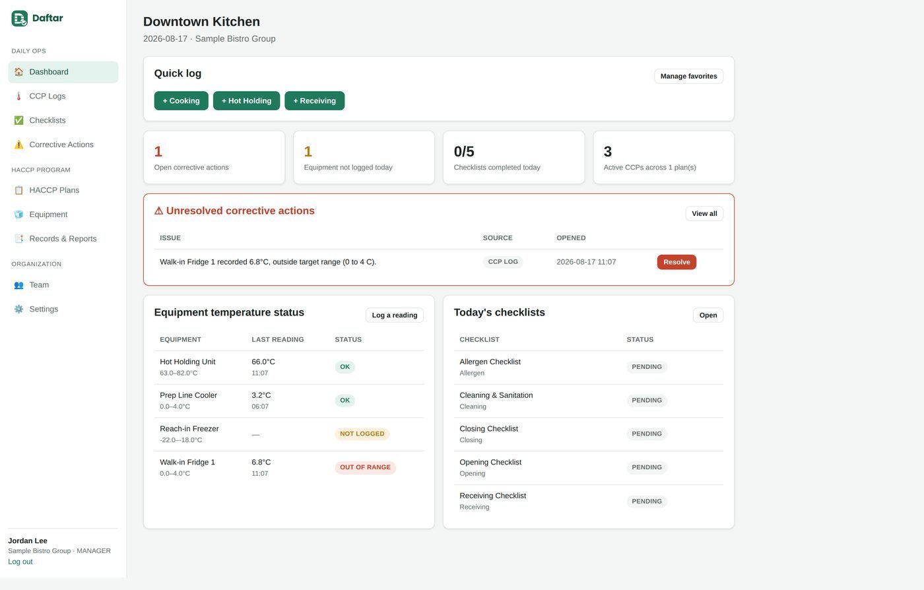Select the Dashboard menu item
Viewport: 924px width, 590px height.
click(63, 72)
